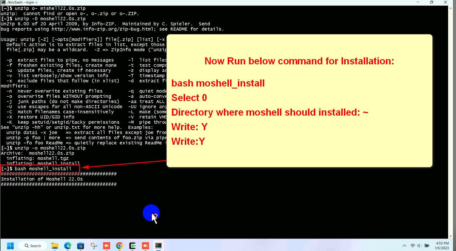Open the Snipping Tool taskbar icon
The width and height of the screenshot is (456, 251).
click(94, 246)
